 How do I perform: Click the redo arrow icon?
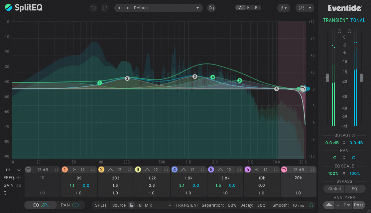[105, 8]
